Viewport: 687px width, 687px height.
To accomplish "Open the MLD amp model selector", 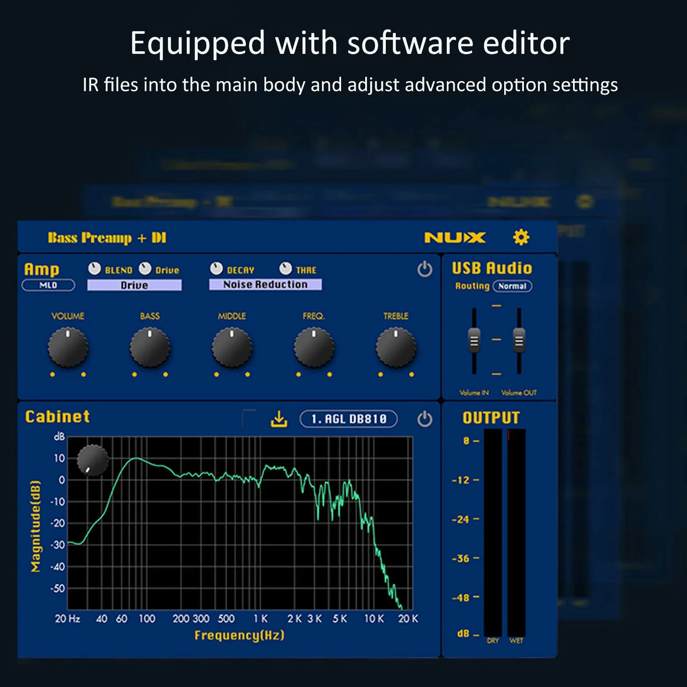I will [48, 285].
